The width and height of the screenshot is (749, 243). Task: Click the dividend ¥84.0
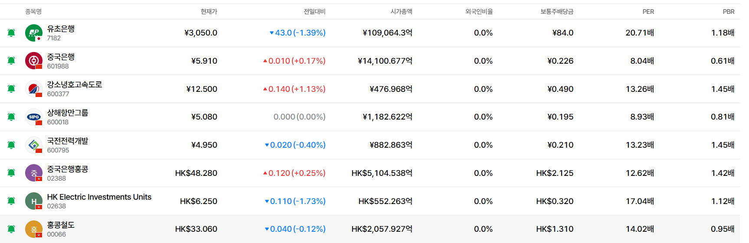[563, 33]
